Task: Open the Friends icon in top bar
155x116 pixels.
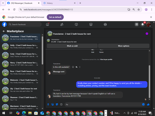Action: [62, 24]
